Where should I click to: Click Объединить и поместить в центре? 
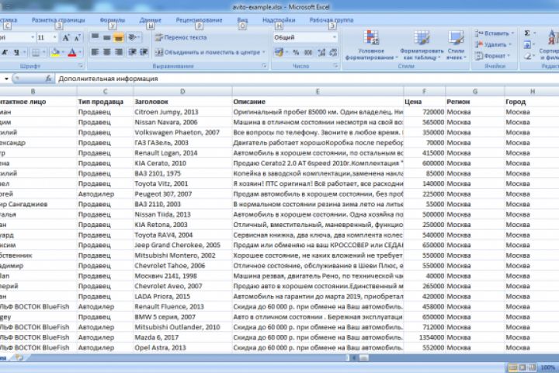(208, 52)
